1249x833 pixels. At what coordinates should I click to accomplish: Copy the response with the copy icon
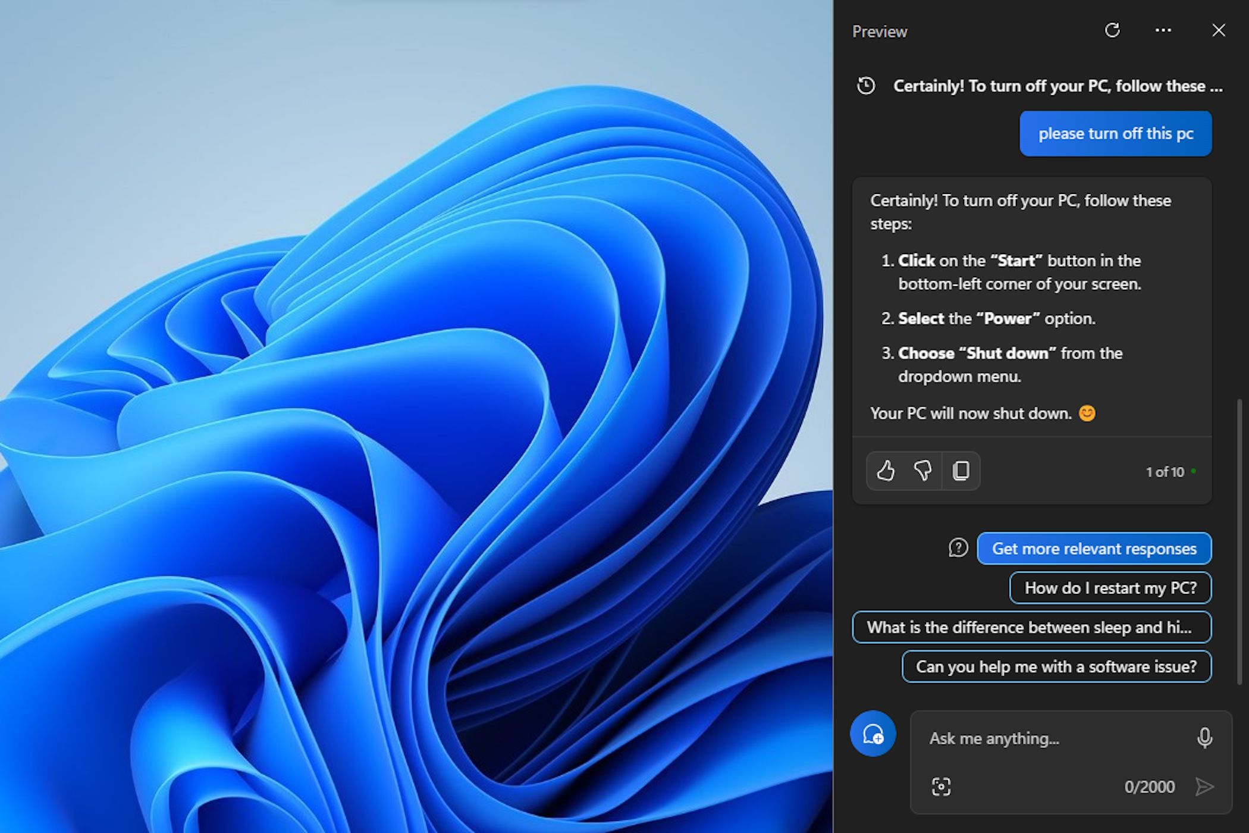coord(961,471)
